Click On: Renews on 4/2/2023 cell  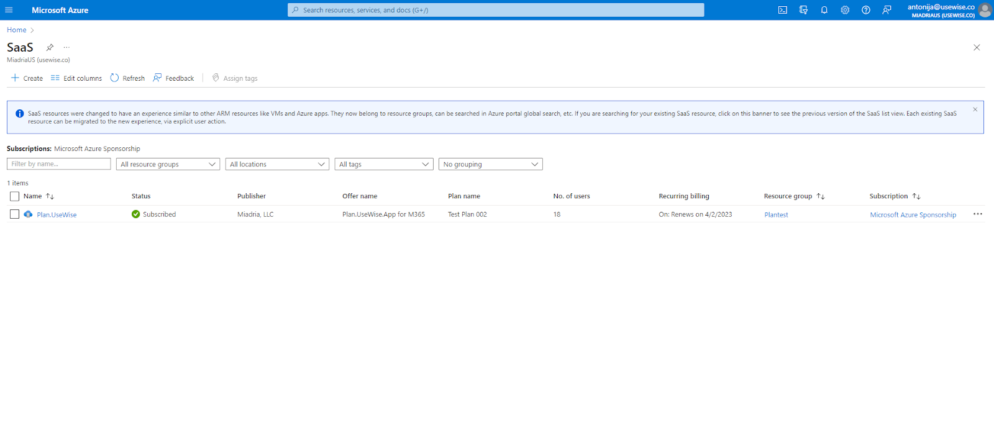click(695, 214)
